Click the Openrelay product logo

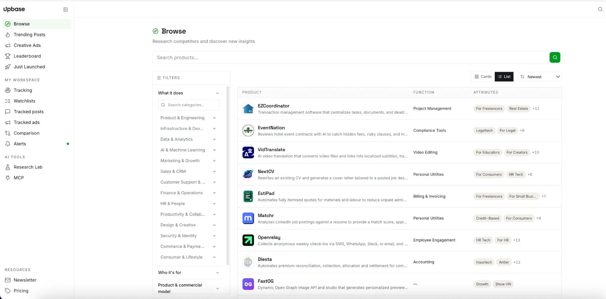[248, 240]
